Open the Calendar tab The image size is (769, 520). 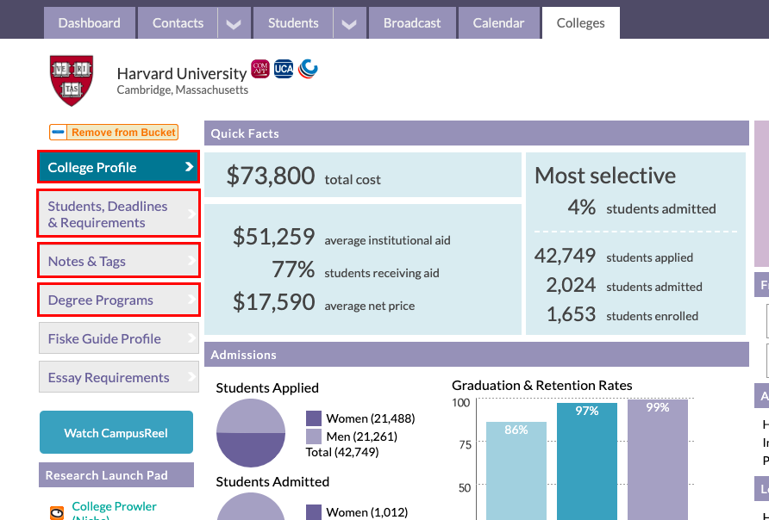click(498, 23)
